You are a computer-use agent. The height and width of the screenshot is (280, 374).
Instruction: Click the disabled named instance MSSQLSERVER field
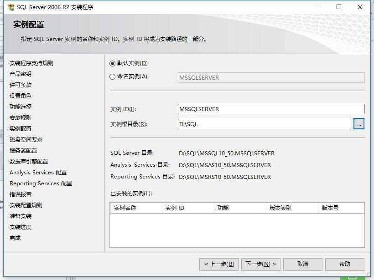click(271, 77)
